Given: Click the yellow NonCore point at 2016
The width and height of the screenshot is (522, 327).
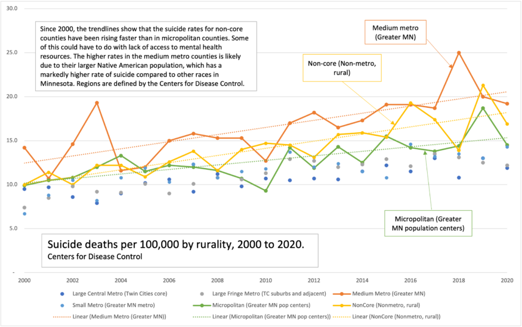Looking at the screenshot, I should (410, 104).
